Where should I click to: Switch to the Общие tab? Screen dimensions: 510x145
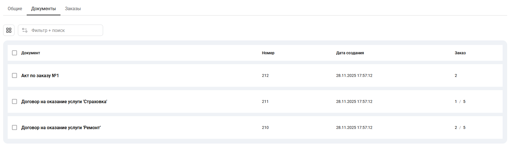tap(15, 9)
